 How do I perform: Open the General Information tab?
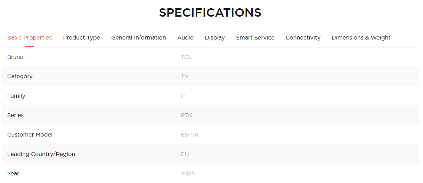pyautogui.click(x=138, y=38)
